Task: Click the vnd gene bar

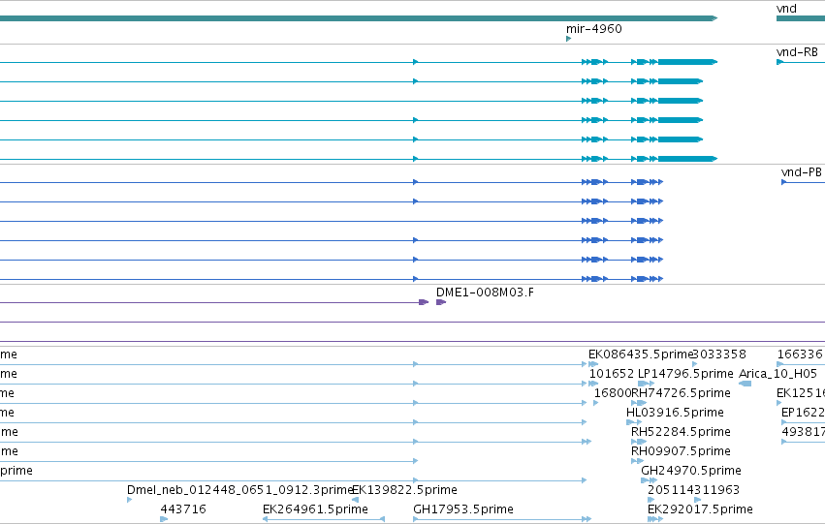Action: click(x=801, y=18)
